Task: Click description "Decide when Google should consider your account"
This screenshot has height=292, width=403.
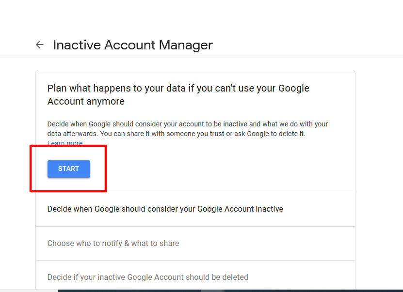Action: [x=187, y=129]
